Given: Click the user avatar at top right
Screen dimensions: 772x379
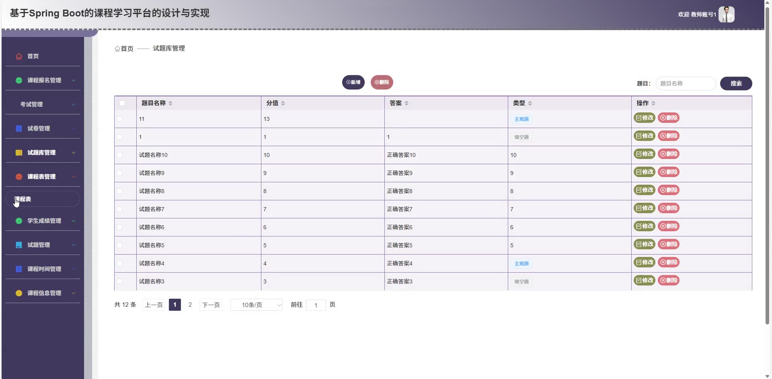Looking at the screenshot, I should [726, 14].
